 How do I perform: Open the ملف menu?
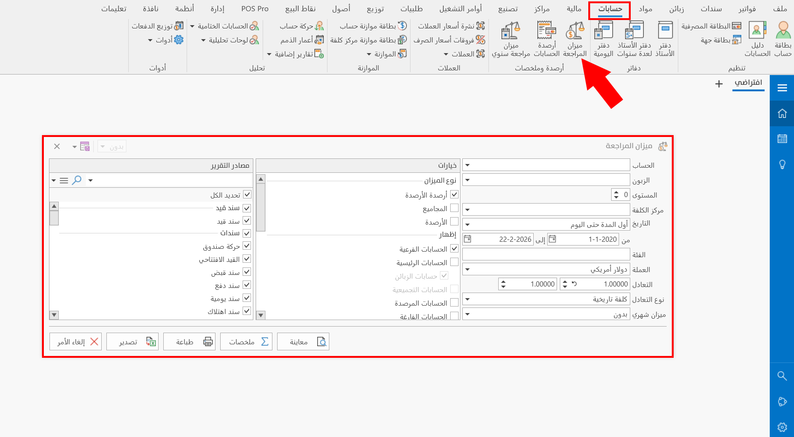(780, 9)
